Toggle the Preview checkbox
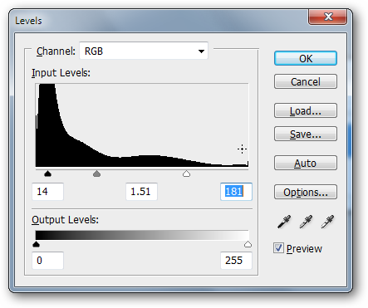Image resolution: width=368 pixels, height=308 pixels. pos(278,248)
